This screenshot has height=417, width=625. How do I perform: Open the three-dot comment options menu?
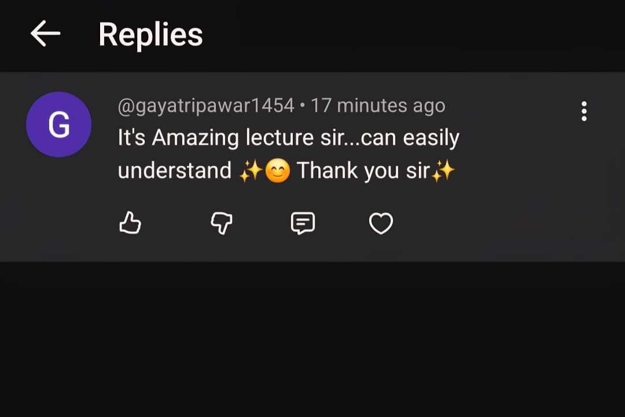click(x=584, y=111)
